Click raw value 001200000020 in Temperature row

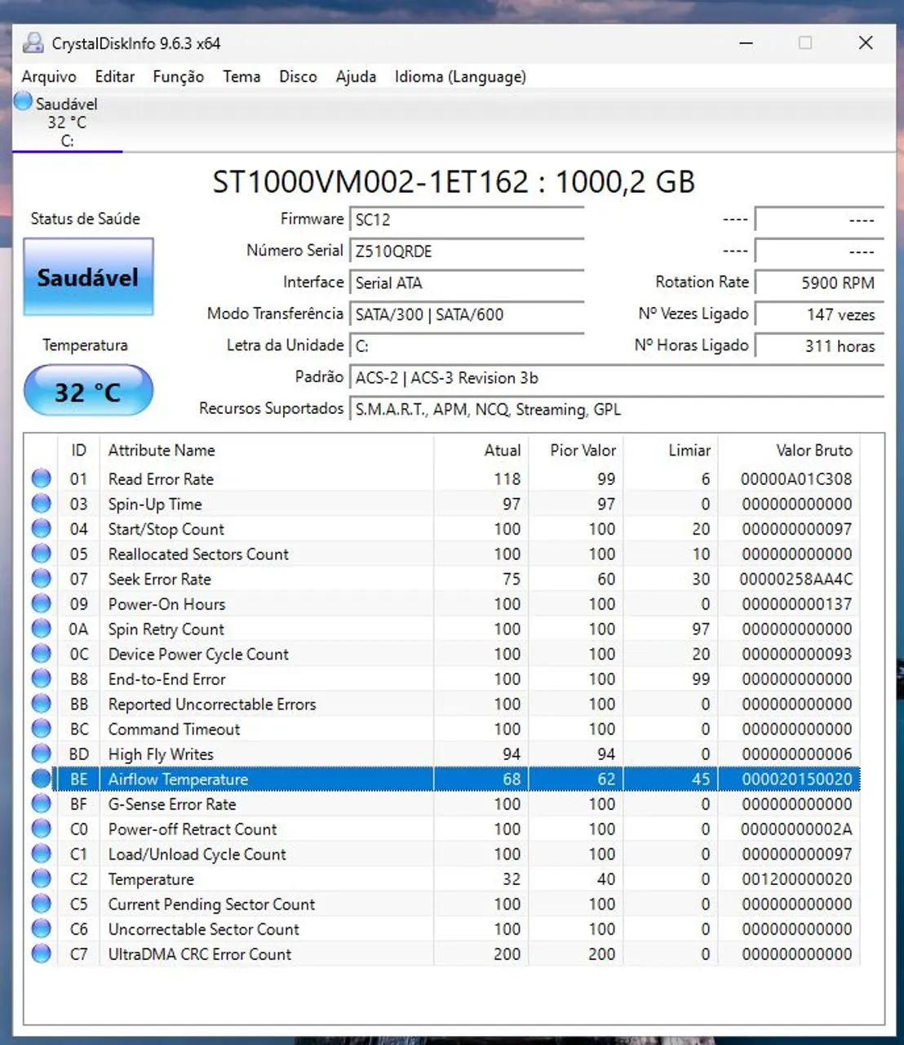click(x=796, y=879)
